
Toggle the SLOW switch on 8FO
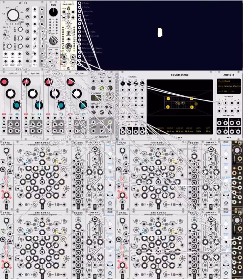coord(10,27)
